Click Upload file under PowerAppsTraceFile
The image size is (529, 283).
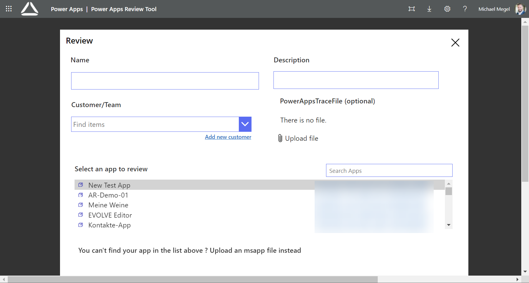click(302, 138)
